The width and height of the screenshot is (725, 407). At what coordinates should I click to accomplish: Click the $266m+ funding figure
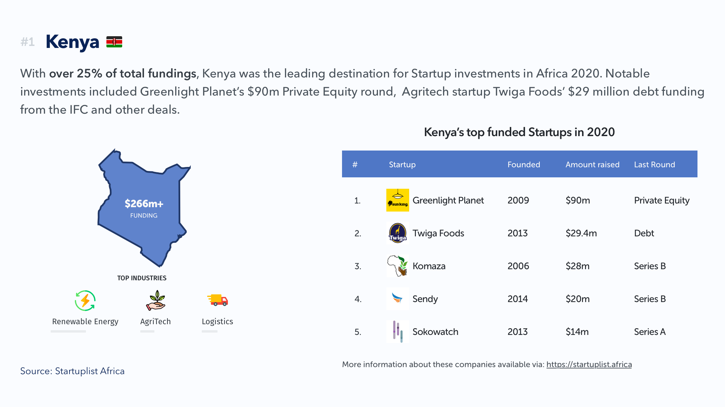(x=144, y=203)
